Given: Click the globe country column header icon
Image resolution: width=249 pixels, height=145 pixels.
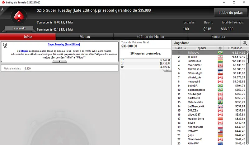Looking at the screenshot, I should coord(220,48).
